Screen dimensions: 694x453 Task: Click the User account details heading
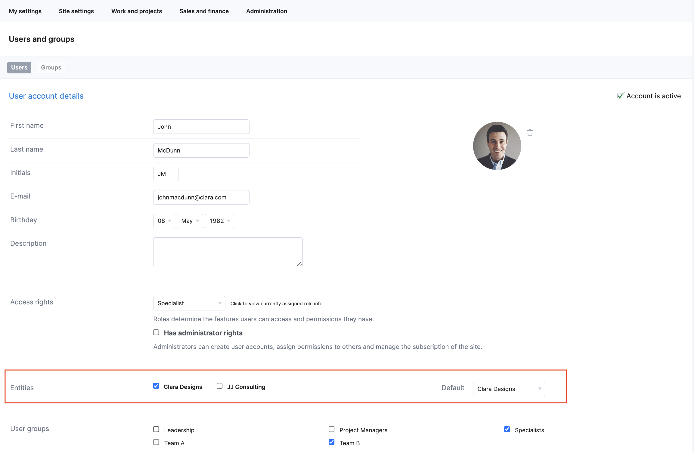point(46,96)
